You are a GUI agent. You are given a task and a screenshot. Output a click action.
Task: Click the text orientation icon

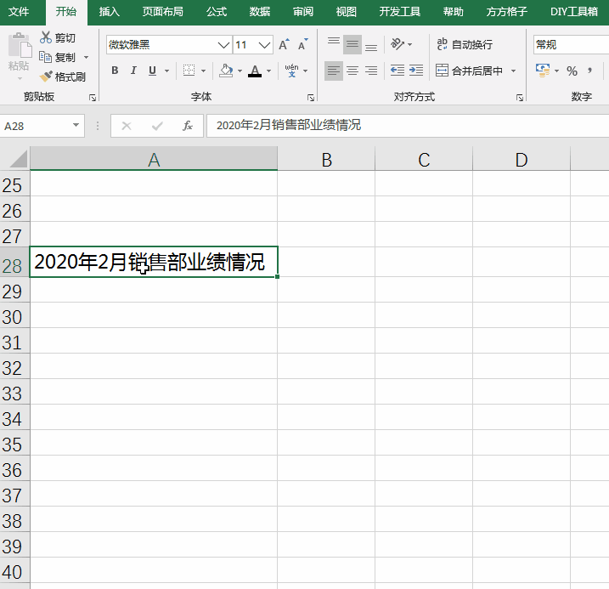click(x=398, y=44)
